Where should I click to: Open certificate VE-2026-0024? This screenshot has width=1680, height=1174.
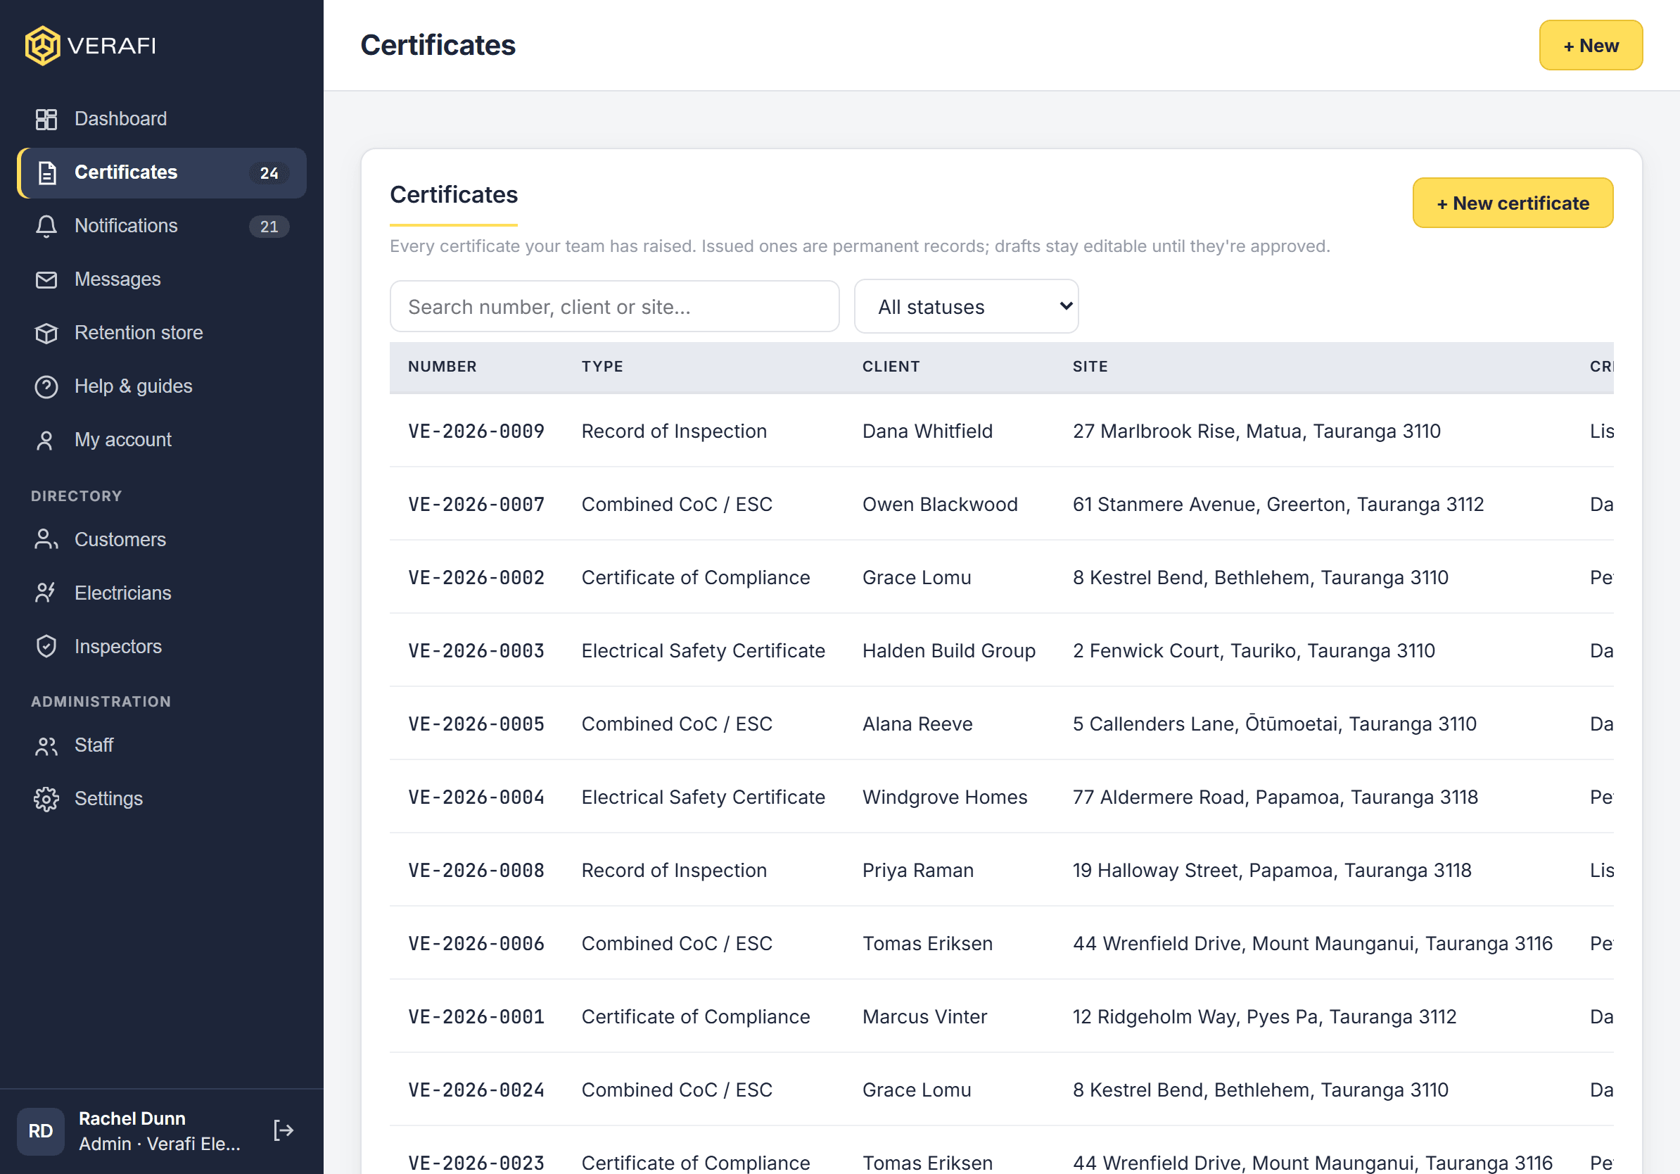coord(476,1090)
